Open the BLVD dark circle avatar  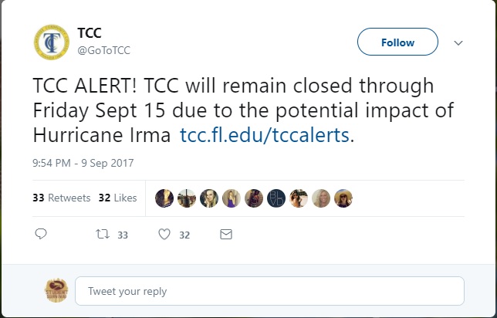[x=276, y=198]
